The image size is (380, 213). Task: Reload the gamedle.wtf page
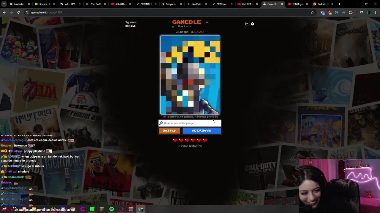pos(18,12)
